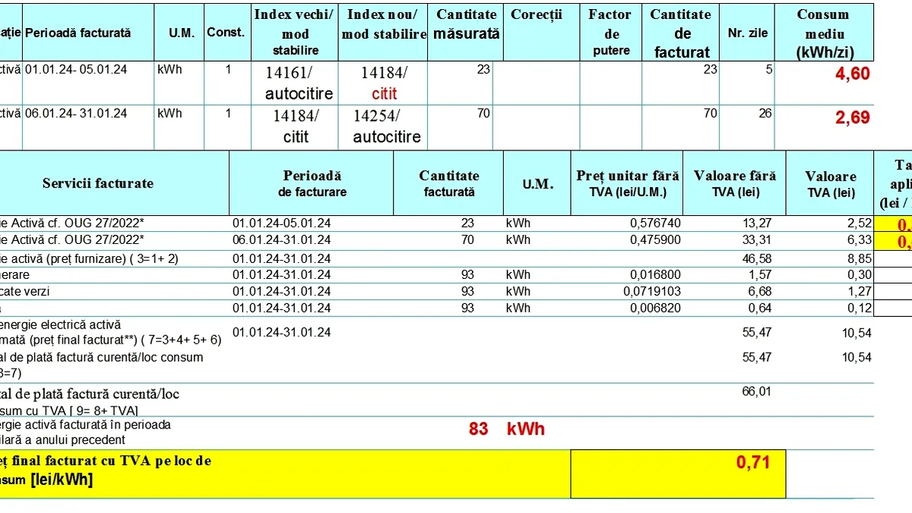Screen dimensions: 912x513
Task: Select the VAT value 2,52
Action: click(860, 223)
